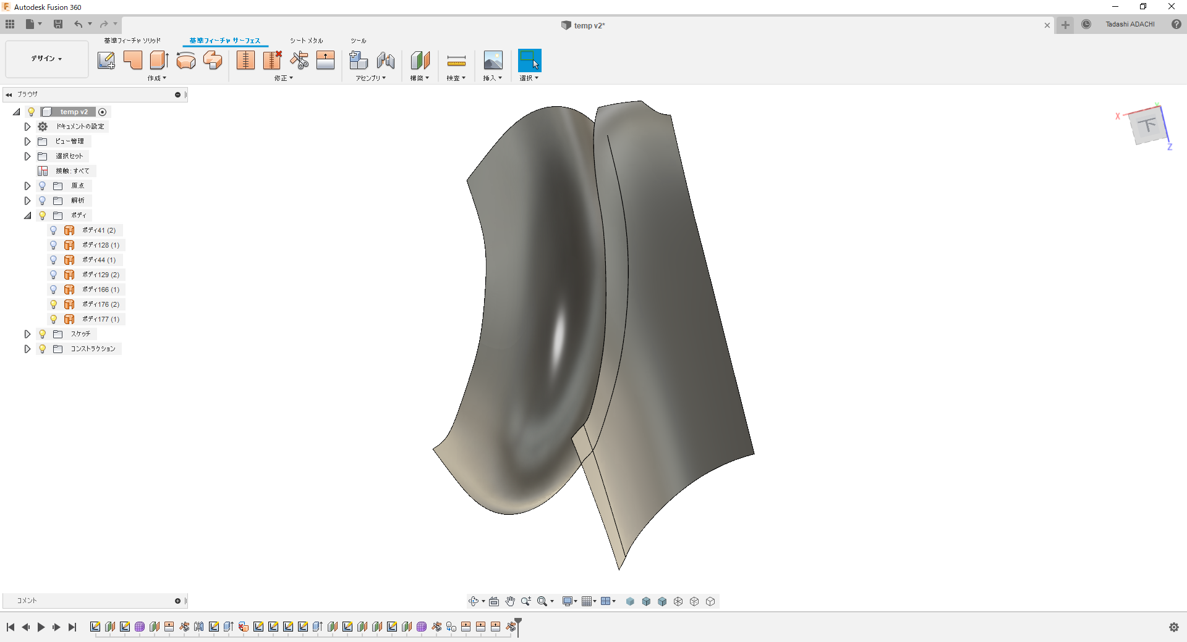Click the Tadashi ADACHI account name

click(1130, 24)
